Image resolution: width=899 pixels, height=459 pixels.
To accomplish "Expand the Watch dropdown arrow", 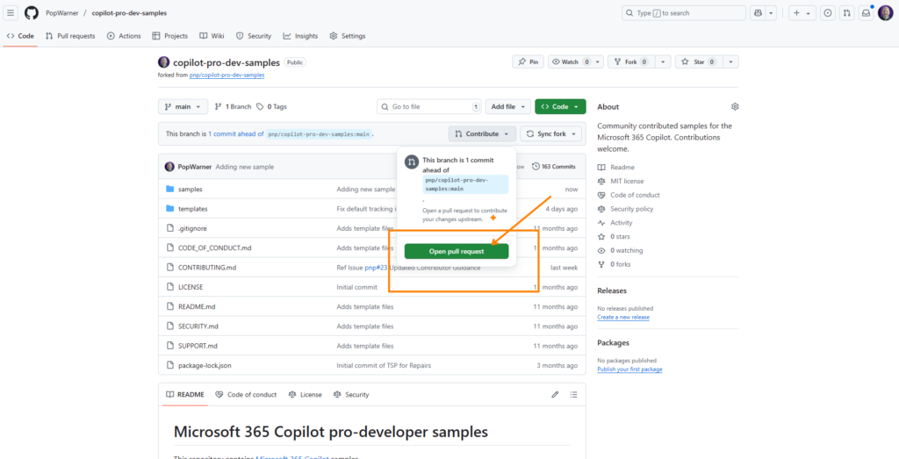I will click(598, 62).
